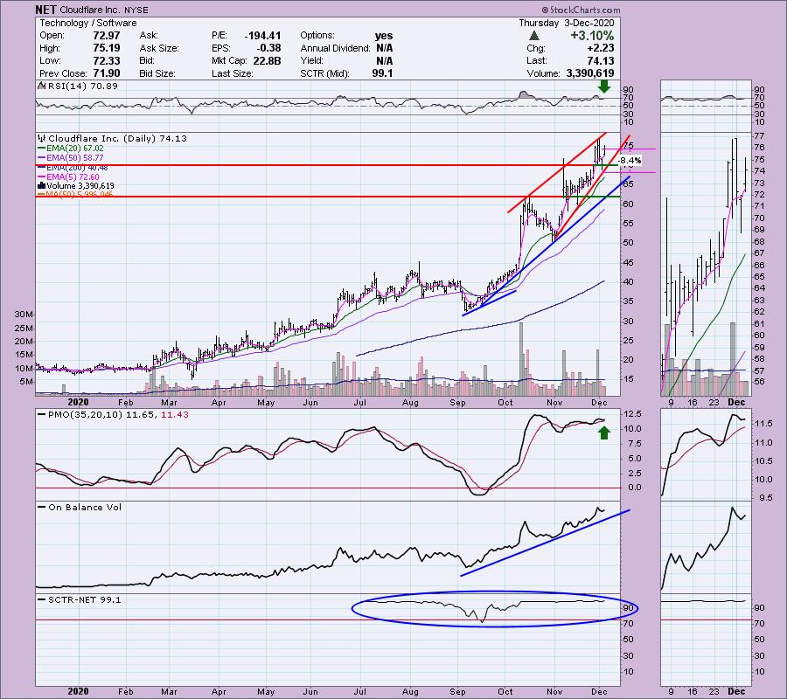
Task: Click the SCTR (Mid) value in the header
Action: pyautogui.click(x=383, y=73)
